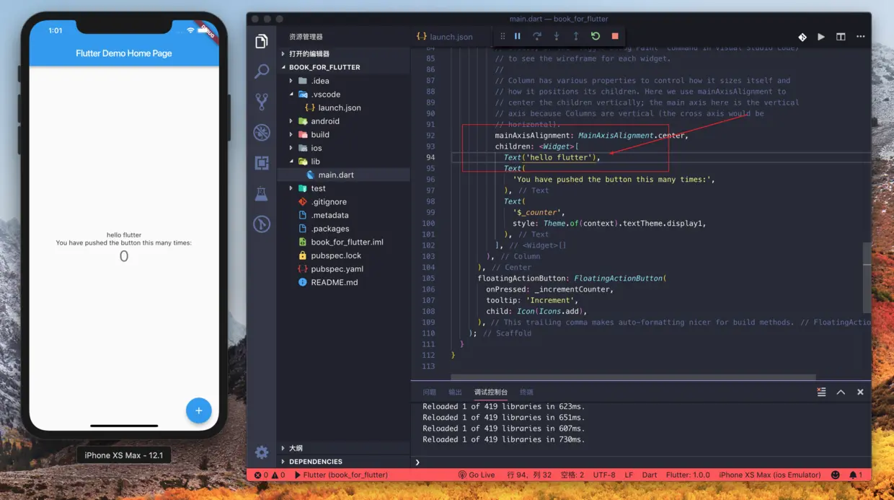This screenshot has height=500, width=894.
Task: Select the launch.json editor tab
Action: coord(445,37)
